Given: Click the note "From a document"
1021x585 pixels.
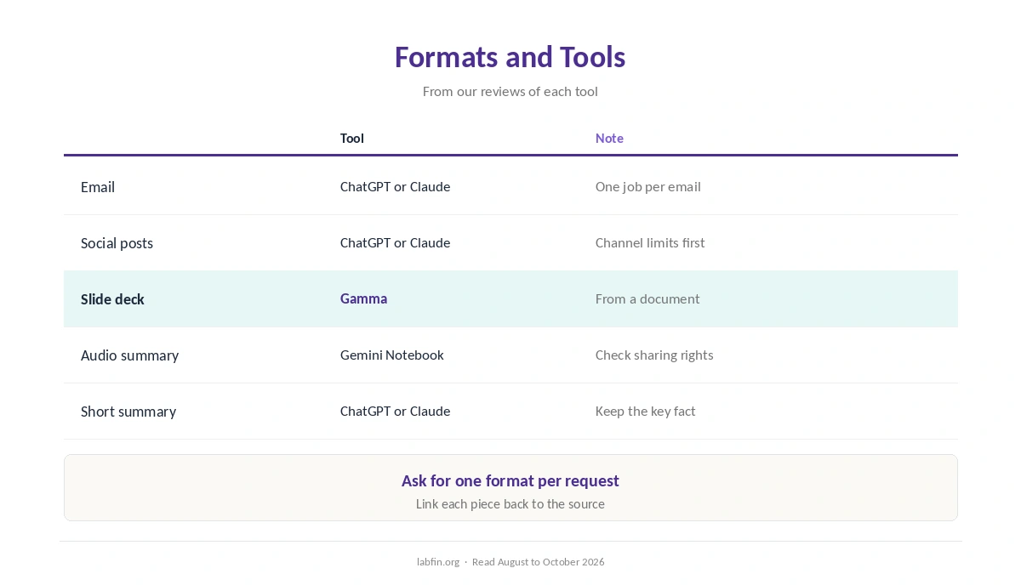Looking at the screenshot, I should (647, 298).
